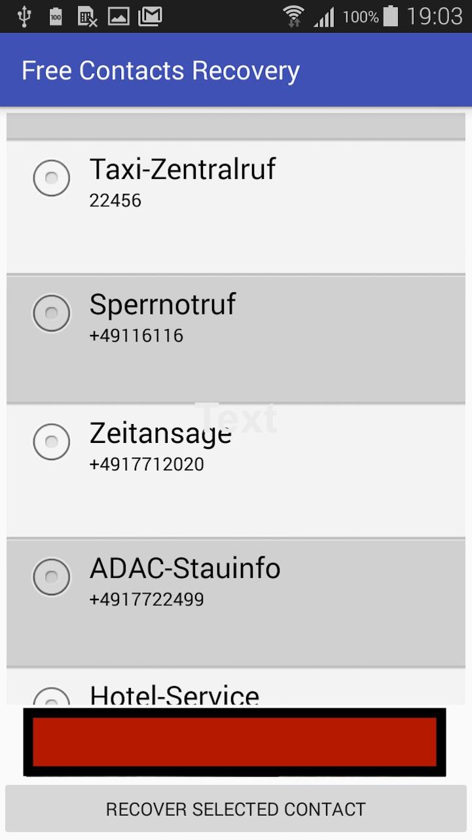
Task: Tap the picture notification icon in status bar
Action: point(118,16)
